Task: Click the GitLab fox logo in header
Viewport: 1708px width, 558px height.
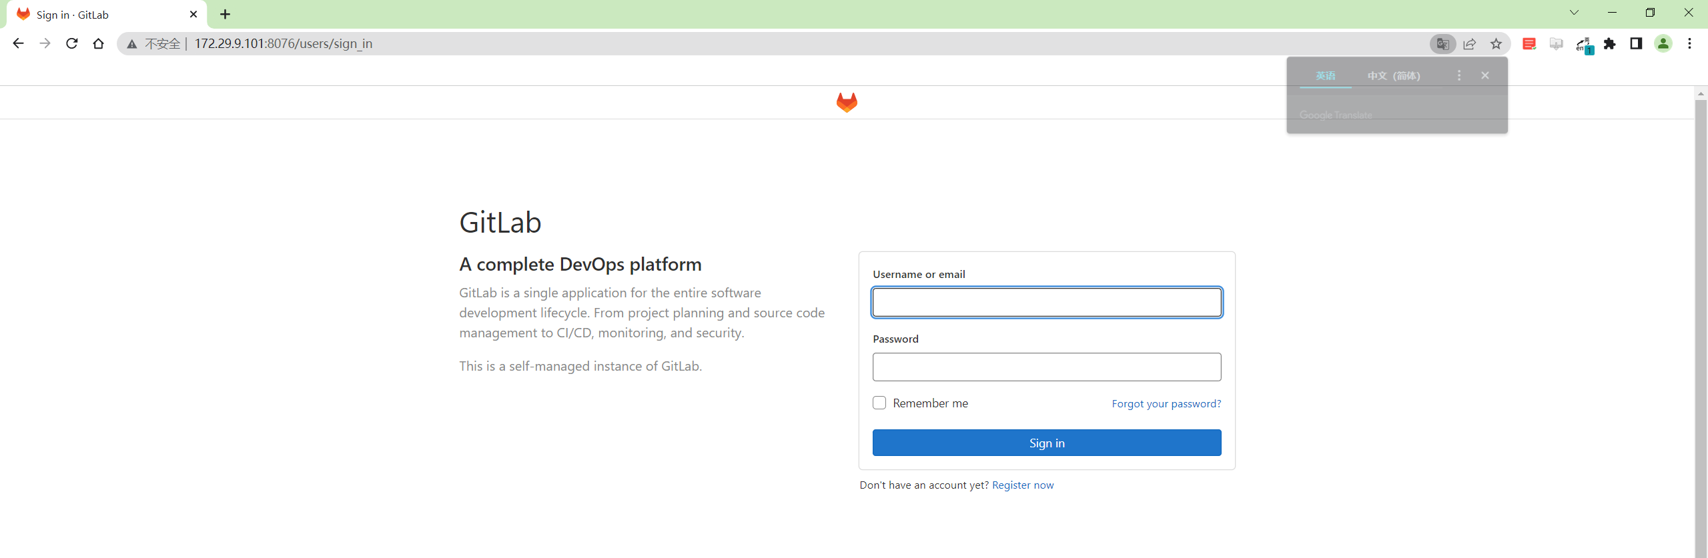Action: pyautogui.click(x=847, y=102)
